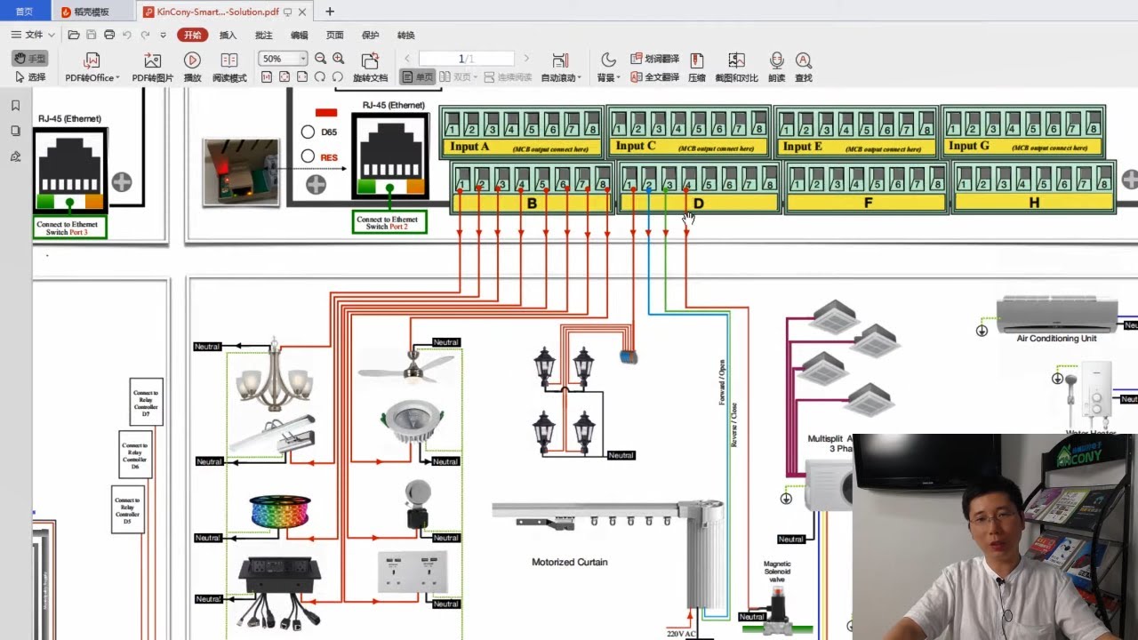Screen dimensions: 1138x640
Task: Expand the 背景 background dropdown
Action: (608, 77)
